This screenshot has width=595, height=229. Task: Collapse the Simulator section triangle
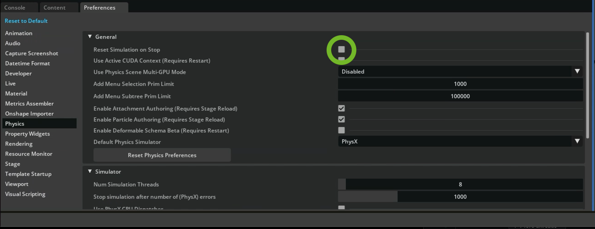tap(90, 171)
